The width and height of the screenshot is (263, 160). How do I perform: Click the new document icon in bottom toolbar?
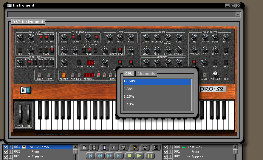pyautogui.click(x=85, y=148)
